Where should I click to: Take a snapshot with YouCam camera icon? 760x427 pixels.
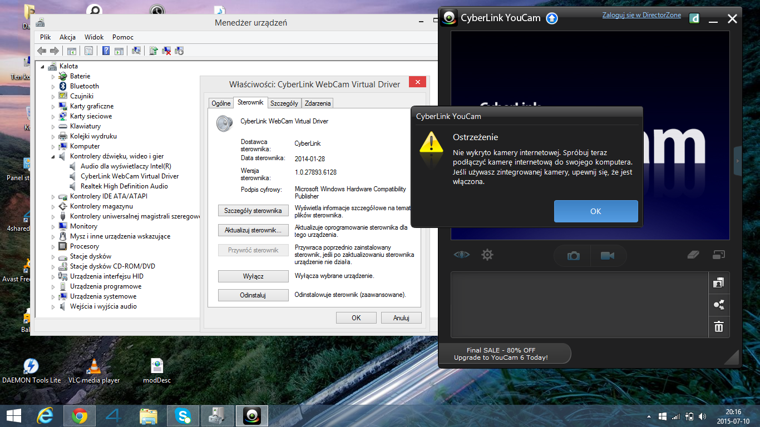573,256
